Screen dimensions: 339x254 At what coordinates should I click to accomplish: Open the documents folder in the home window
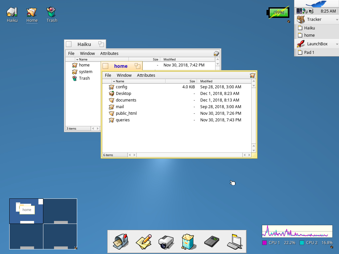pos(126,100)
